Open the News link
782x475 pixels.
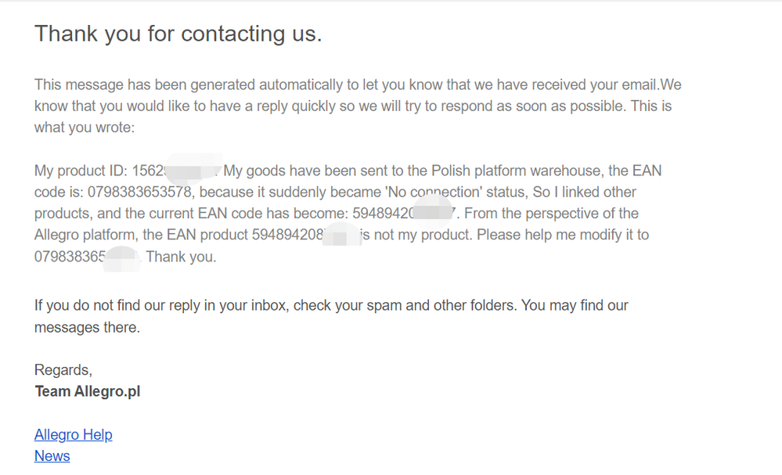point(52,456)
